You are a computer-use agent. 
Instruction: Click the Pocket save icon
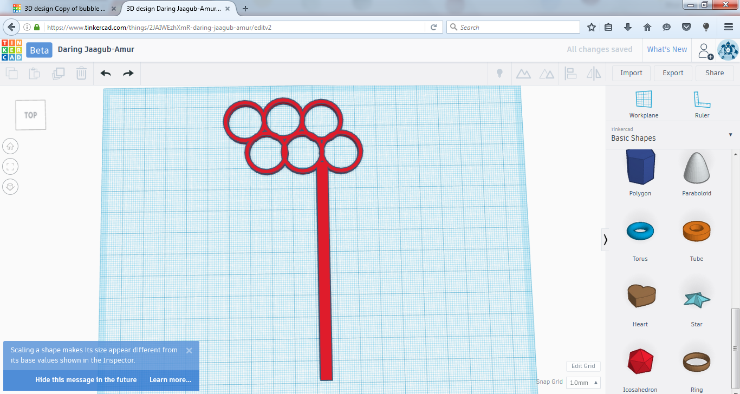(x=686, y=27)
